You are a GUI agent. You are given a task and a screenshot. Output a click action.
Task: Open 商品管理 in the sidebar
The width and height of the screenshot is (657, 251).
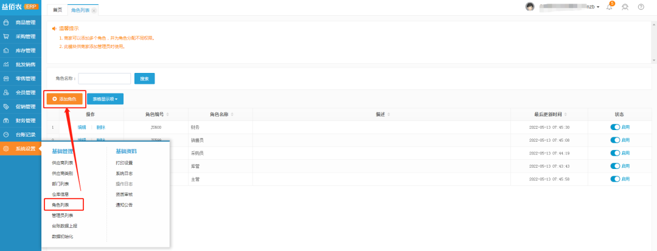click(x=25, y=22)
